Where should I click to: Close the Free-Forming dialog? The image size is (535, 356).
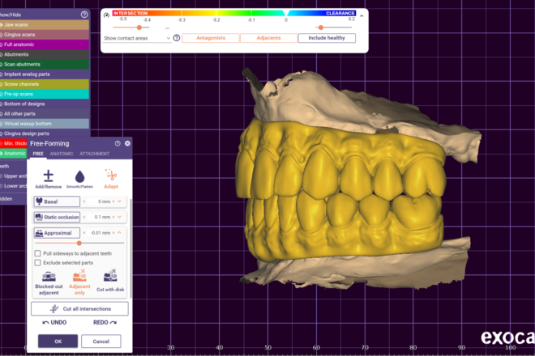127,143
